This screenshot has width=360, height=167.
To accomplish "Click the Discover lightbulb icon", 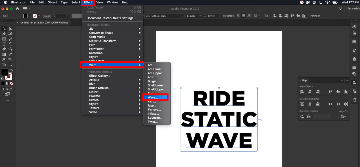I will coord(341,9).
